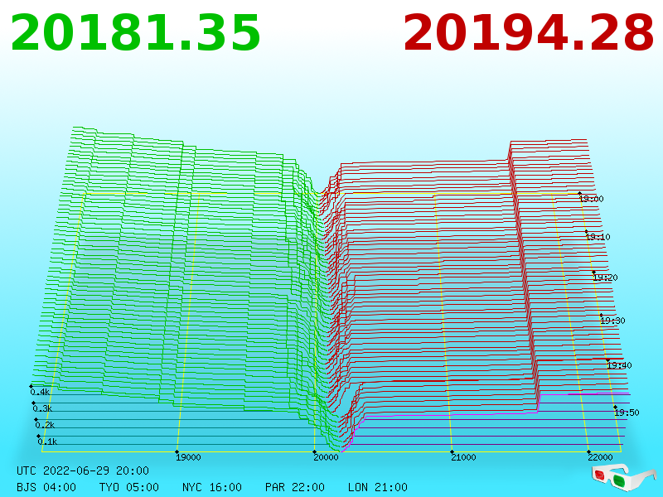Click the 0.1k volume axis label
Screen dimensions: 663x497
point(47,442)
